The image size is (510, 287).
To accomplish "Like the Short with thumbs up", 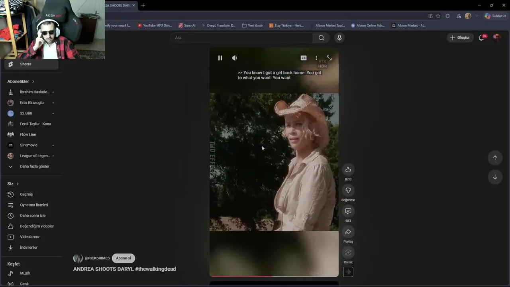I will click(348, 169).
